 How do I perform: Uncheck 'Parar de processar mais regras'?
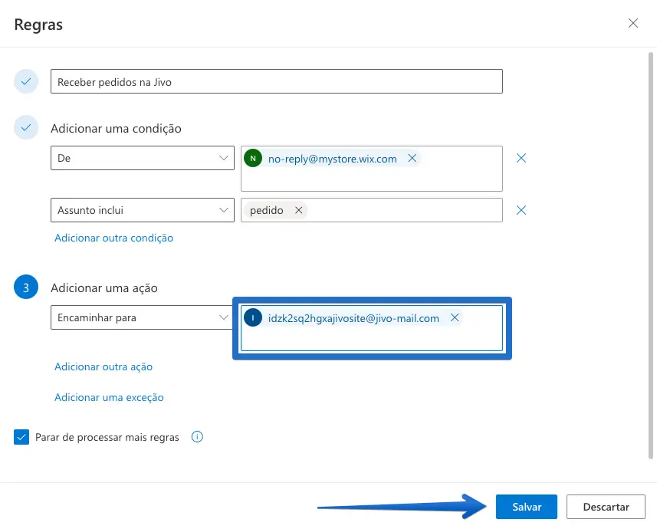(21, 437)
